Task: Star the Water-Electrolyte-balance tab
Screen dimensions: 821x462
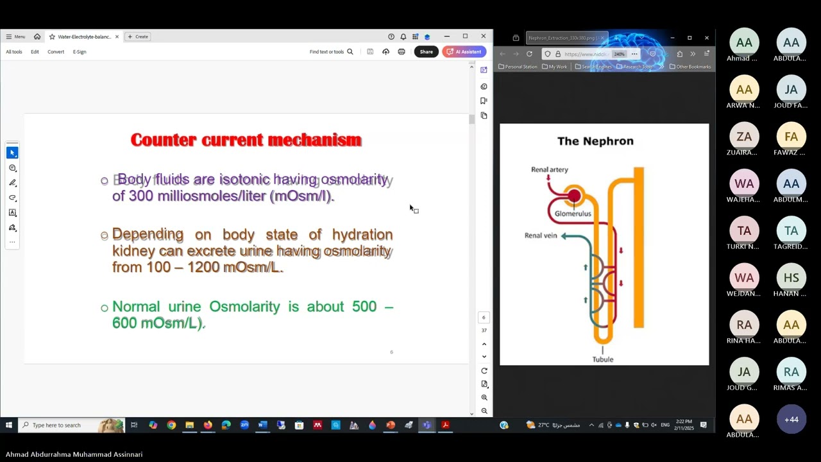Action: click(52, 37)
